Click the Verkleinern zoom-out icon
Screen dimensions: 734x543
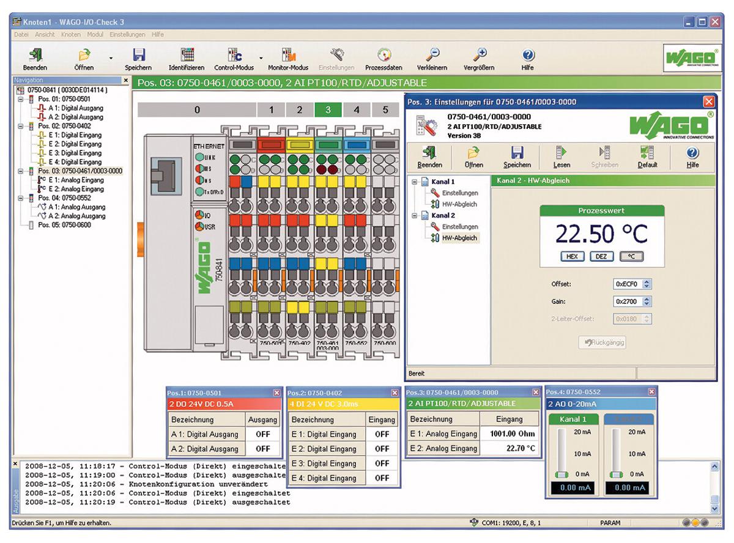click(x=432, y=55)
